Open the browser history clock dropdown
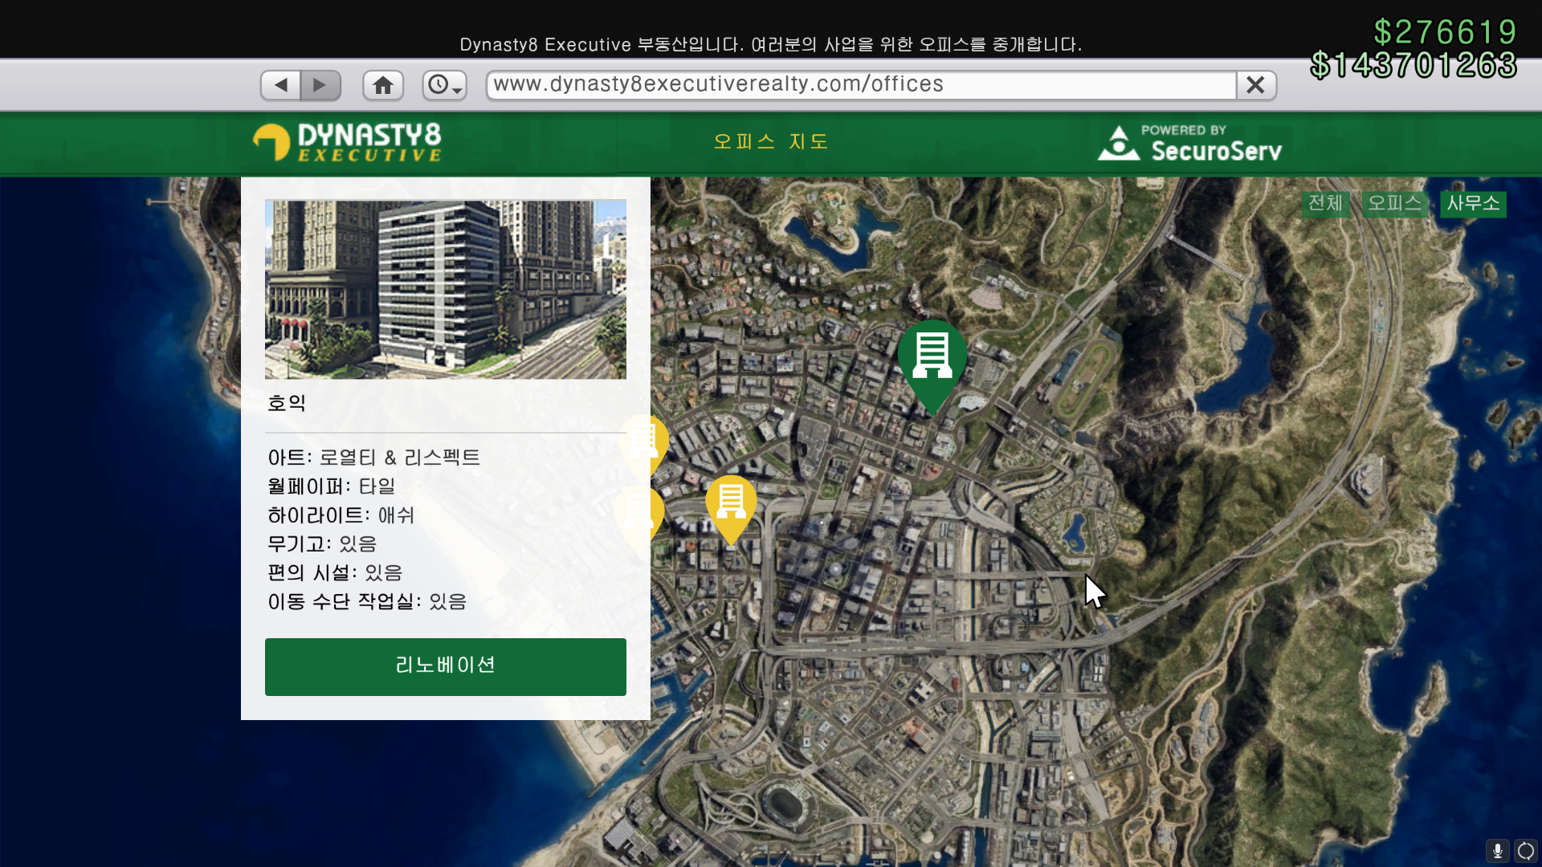Viewport: 1542px width, 867px height. 444,85
